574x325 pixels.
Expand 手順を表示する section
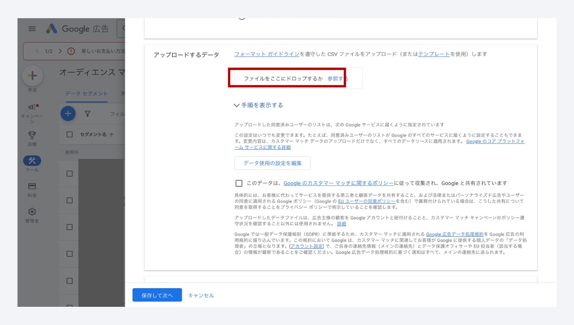[x=258, y=105]
